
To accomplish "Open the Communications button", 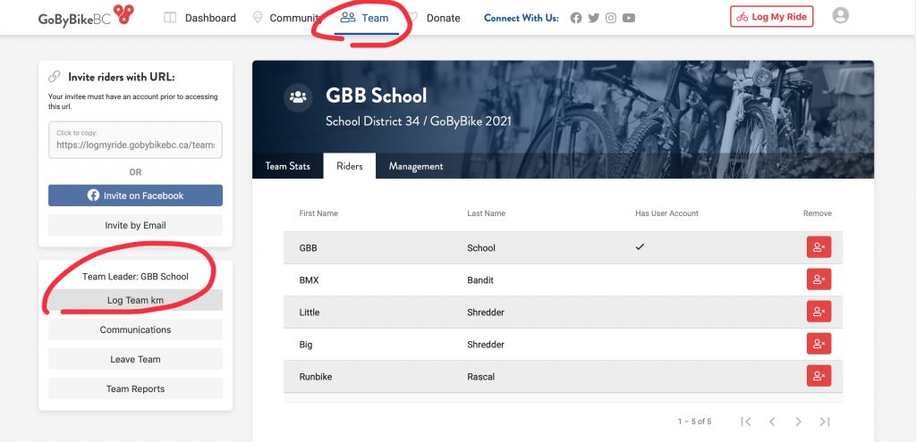I will 136,329.
